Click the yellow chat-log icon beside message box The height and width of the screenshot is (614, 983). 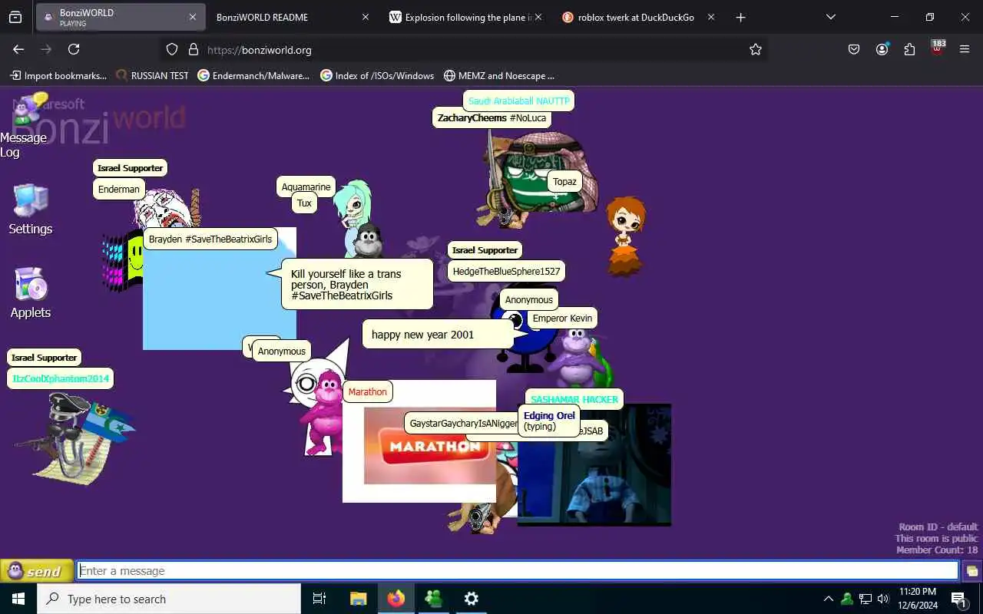pyautogui.click(x=971, y=571)
